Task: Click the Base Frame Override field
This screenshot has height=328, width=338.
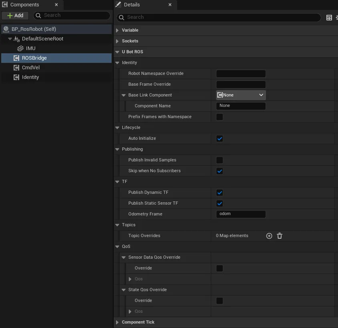Action: (241, 85)
